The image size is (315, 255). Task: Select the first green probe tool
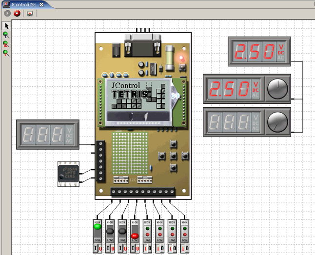tap(6, 35)
